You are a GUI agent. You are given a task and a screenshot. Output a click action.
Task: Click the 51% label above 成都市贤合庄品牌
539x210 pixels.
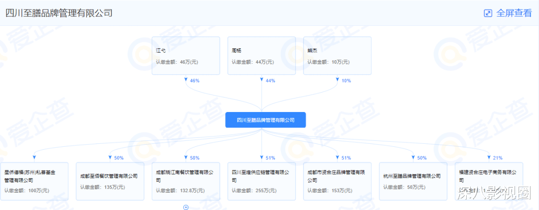346,158
